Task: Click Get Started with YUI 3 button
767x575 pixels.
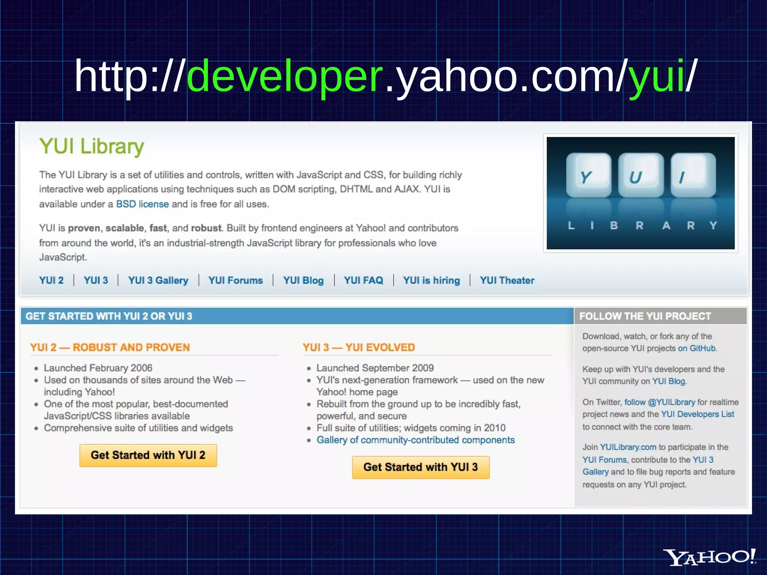Action: coord(421,467)
